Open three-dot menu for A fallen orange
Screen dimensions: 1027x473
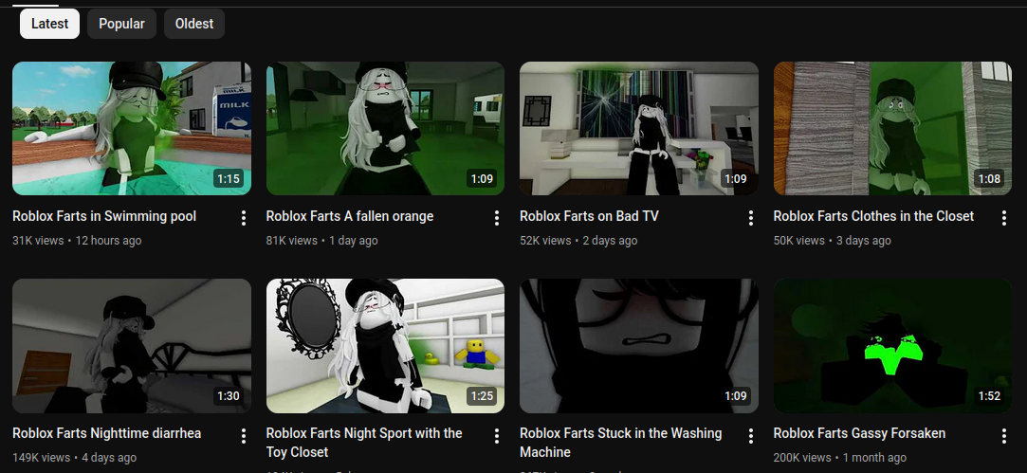click(497, 218)
